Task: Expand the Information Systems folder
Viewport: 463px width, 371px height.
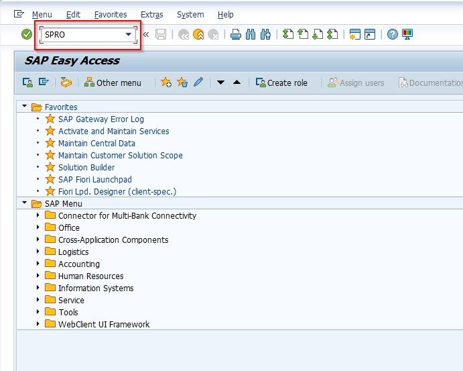Action: 38,288
